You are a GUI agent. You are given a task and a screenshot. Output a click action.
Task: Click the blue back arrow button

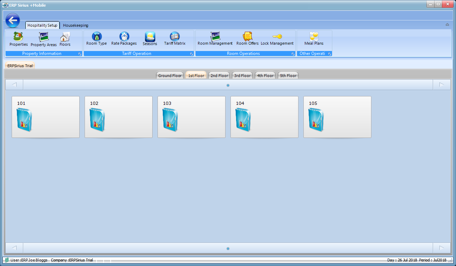[13, 21]
